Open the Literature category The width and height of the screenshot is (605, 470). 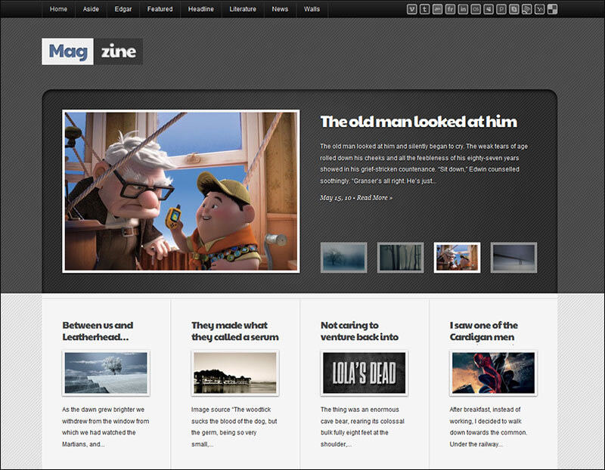243,9
